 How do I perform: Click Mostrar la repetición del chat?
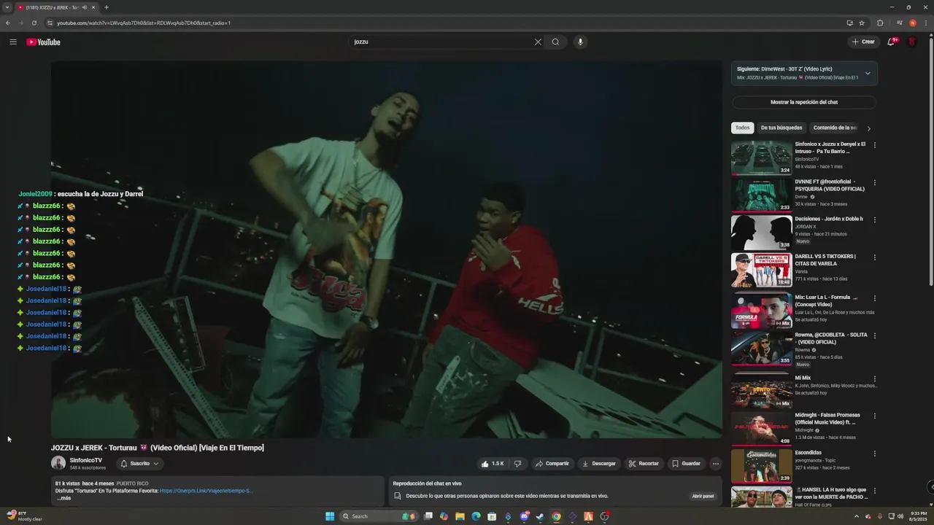tap(804, 102)
